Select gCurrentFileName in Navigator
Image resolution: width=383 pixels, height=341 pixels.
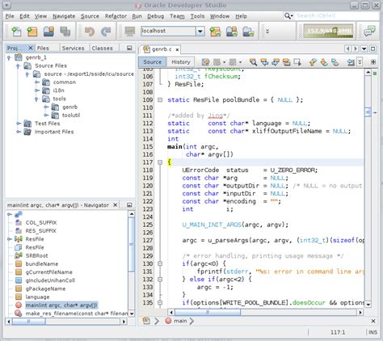click(49, 272)
